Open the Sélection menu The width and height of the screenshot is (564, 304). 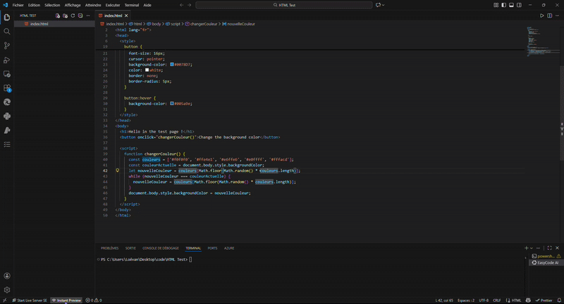tap(52, 5)
